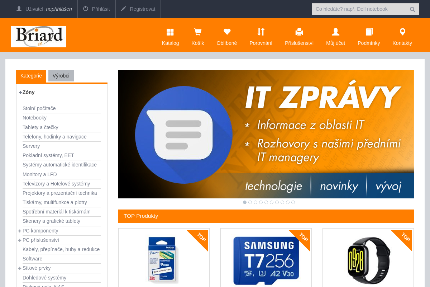Click the Podmínky document icon
430x287 pixels.
tap(369, 32)
